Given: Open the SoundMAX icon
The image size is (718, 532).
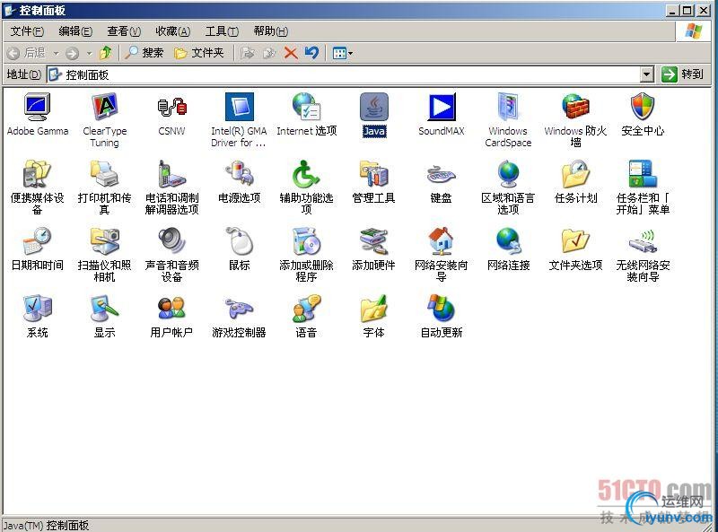Looking at the screenshot, I should pyautogui.click(x=442, y=107).
